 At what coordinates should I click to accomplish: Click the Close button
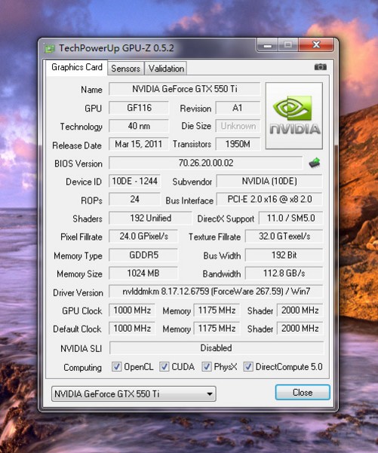click(303, 393)
